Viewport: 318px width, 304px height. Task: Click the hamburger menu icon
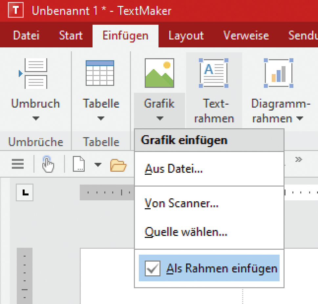[18, 164]
